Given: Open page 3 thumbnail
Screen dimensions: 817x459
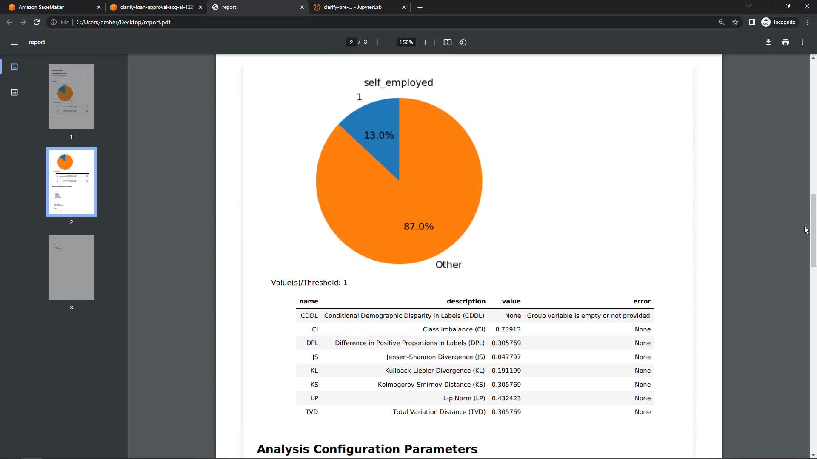Looking at the screenshot, I should pos(71,267).
